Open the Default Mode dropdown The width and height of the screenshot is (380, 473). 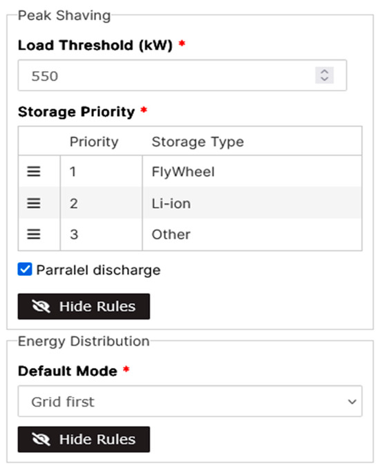[x=190, y=401]
